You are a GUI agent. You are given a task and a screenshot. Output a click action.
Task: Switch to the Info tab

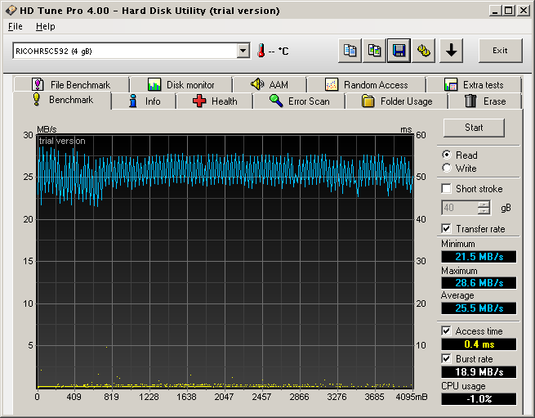click(144, 101)
